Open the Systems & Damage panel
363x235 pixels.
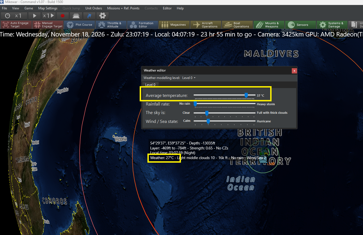332,25
